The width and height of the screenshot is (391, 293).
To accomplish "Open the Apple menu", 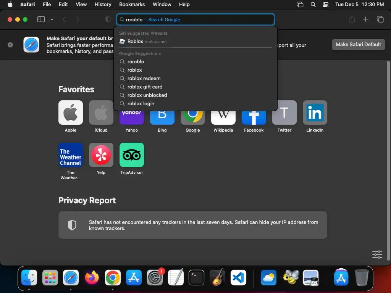I will pyautogui.click(x=10, y=4).
